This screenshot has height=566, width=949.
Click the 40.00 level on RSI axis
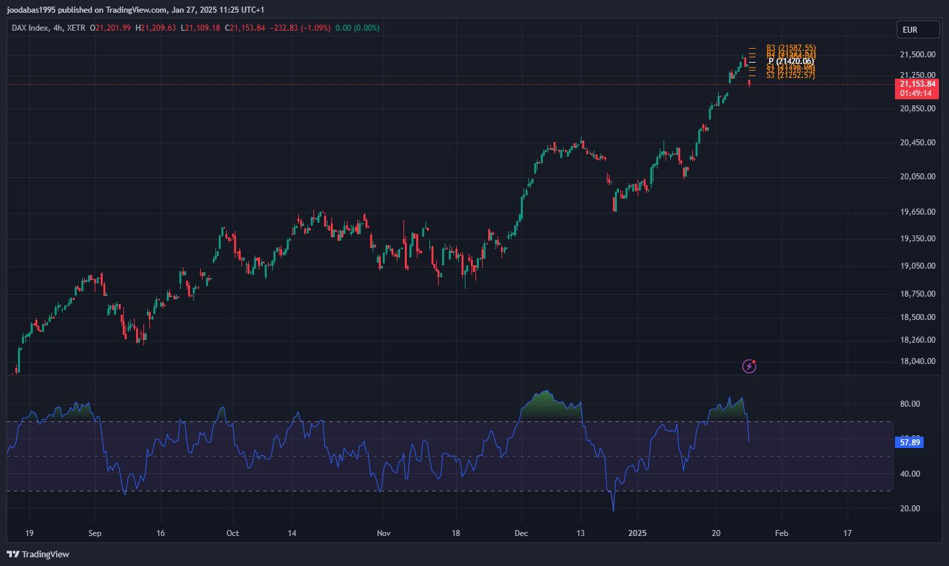(910, 474)
